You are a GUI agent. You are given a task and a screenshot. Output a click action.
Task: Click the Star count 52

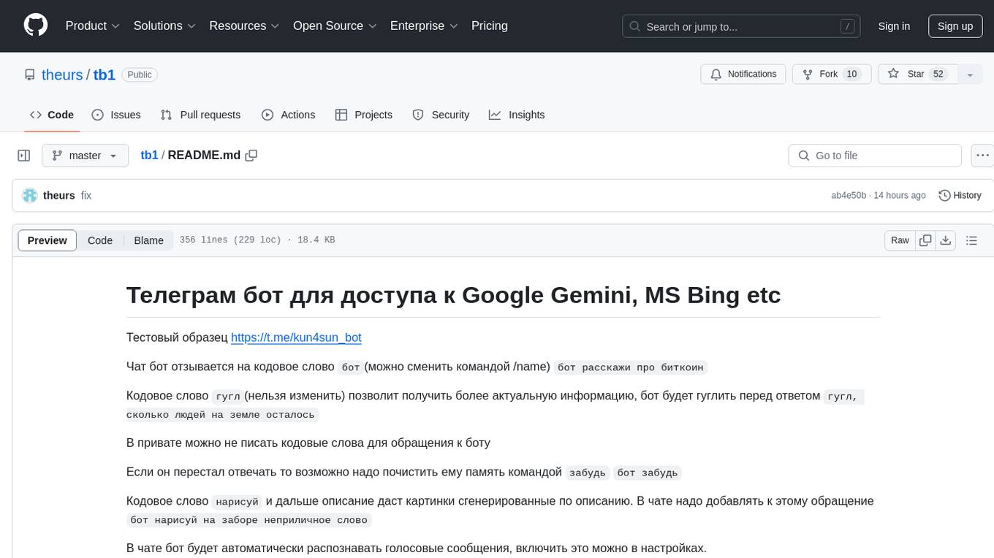pyautogui.click(x=939, y=74)
